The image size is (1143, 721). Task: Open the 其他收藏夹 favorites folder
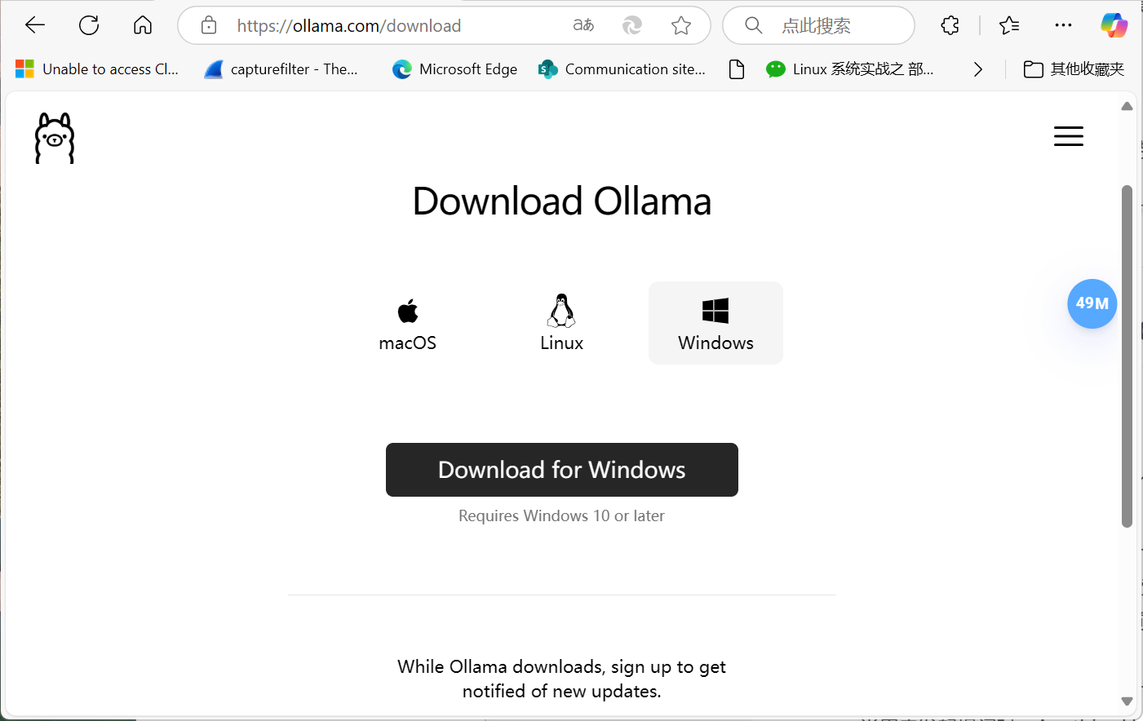1074,69
